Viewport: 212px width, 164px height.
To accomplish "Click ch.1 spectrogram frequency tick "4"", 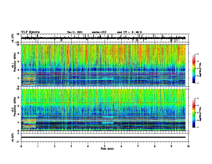I will click(x=19, y=70).
